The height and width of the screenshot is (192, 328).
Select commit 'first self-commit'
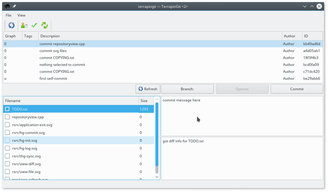coord(163,79)
